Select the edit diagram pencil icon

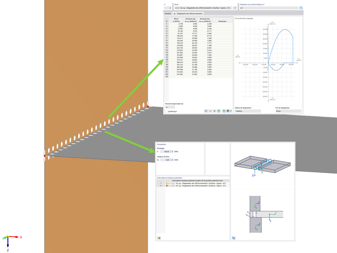click(206, 111)
